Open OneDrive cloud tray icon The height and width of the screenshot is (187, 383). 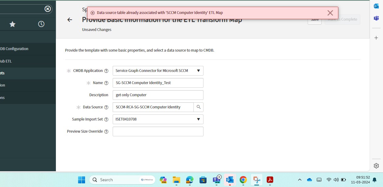(309, 180)
